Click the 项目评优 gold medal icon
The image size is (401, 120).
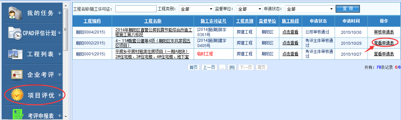pos(17,95)
